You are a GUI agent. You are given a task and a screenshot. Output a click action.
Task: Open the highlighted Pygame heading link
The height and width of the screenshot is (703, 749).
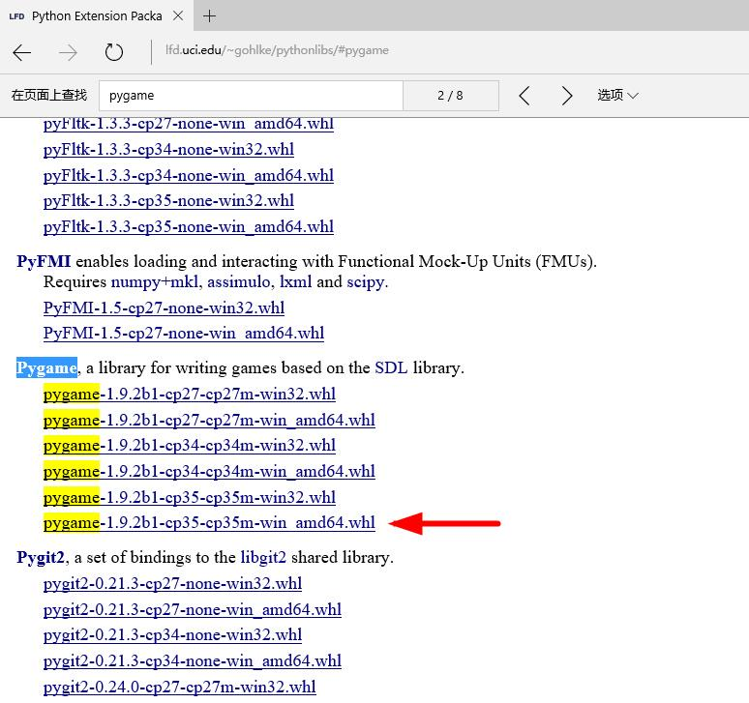click(x=46, y=368)
